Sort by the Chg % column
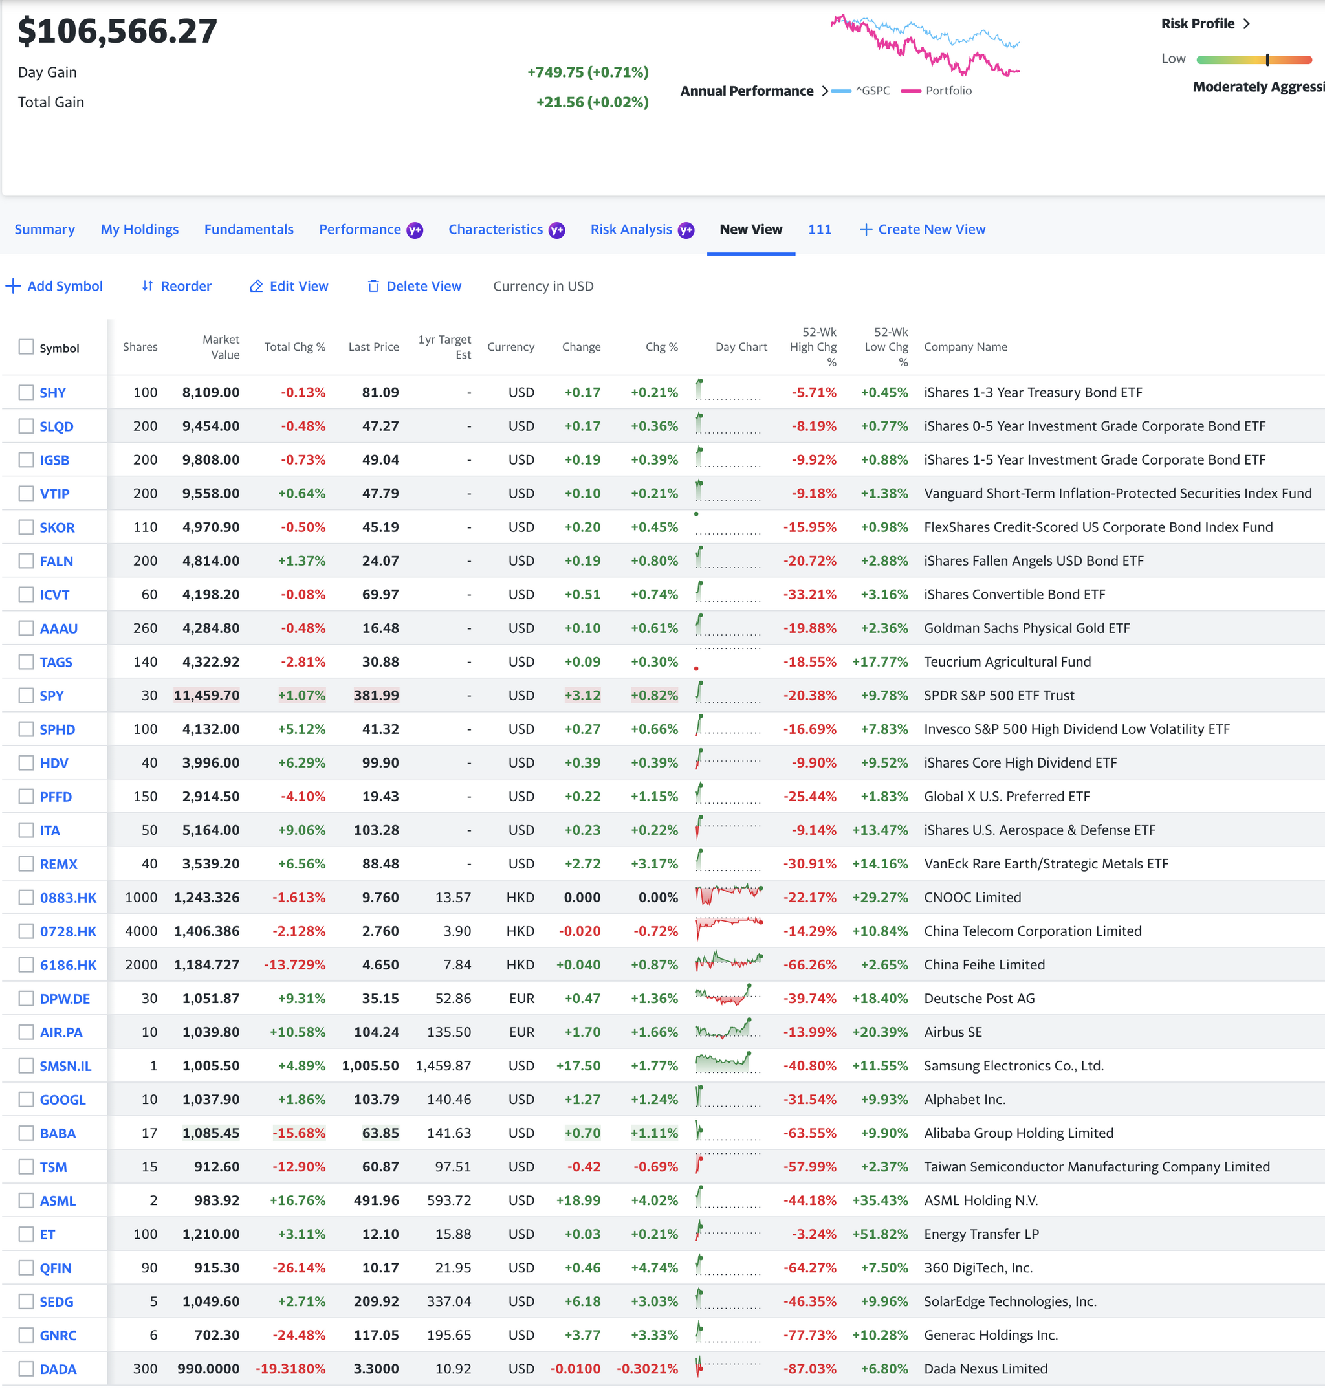1325x1394 pixels. click(x=661, y=347)
